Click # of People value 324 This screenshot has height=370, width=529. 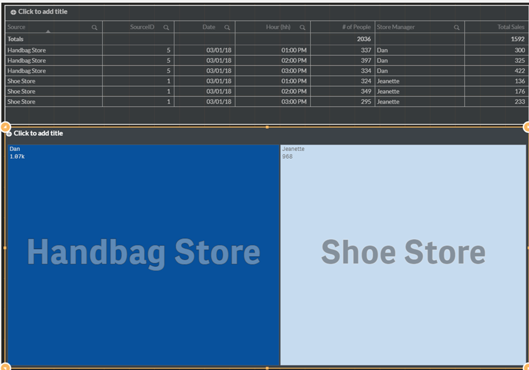coord(366,81)
